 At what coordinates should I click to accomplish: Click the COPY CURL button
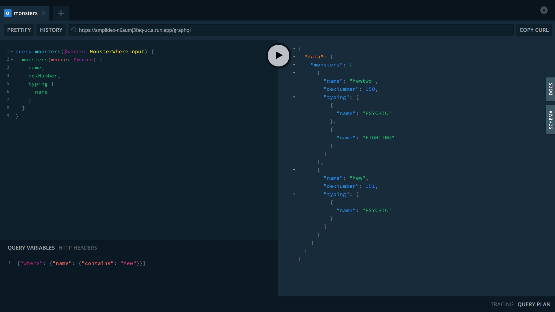[x=534, y=30]
